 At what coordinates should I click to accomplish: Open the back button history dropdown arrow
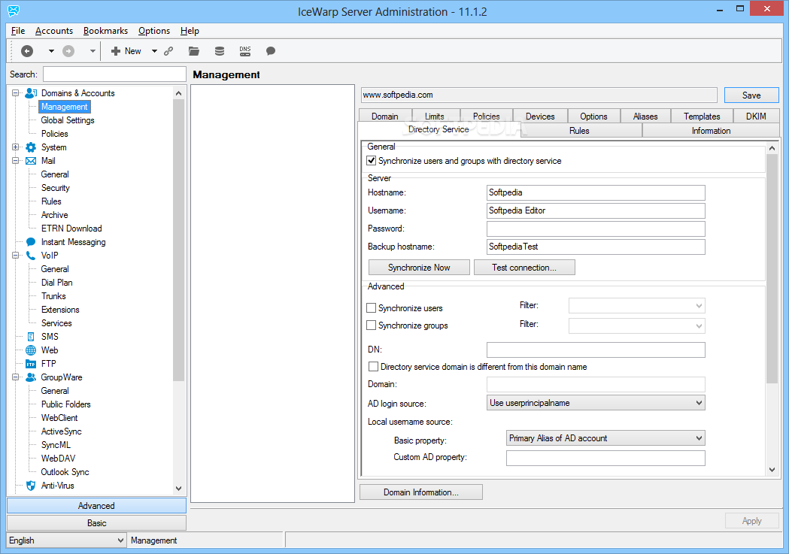coord(51,51)
